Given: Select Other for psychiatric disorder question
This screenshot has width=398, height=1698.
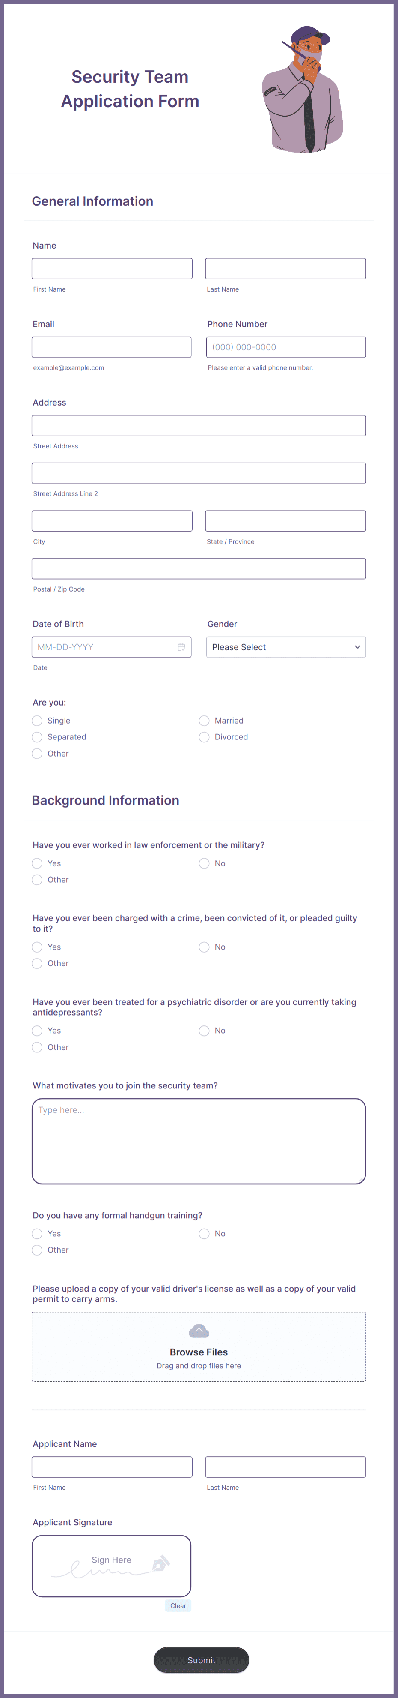Looking at the screenshot, I should tap(37, 1047).
